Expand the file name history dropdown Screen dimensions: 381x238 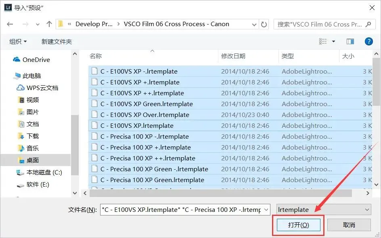266,210
